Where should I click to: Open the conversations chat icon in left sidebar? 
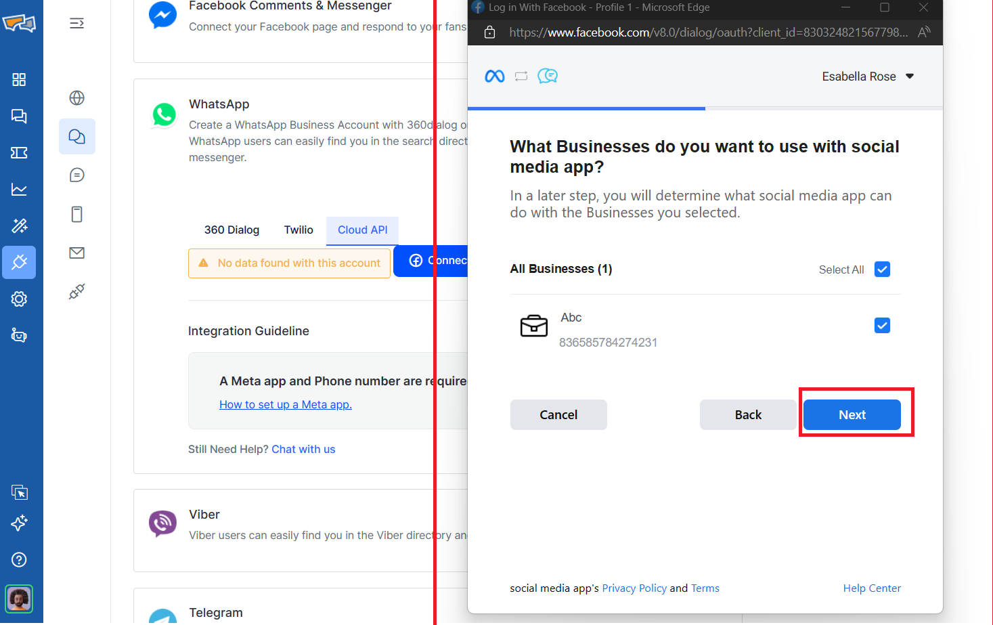[19, 116]
